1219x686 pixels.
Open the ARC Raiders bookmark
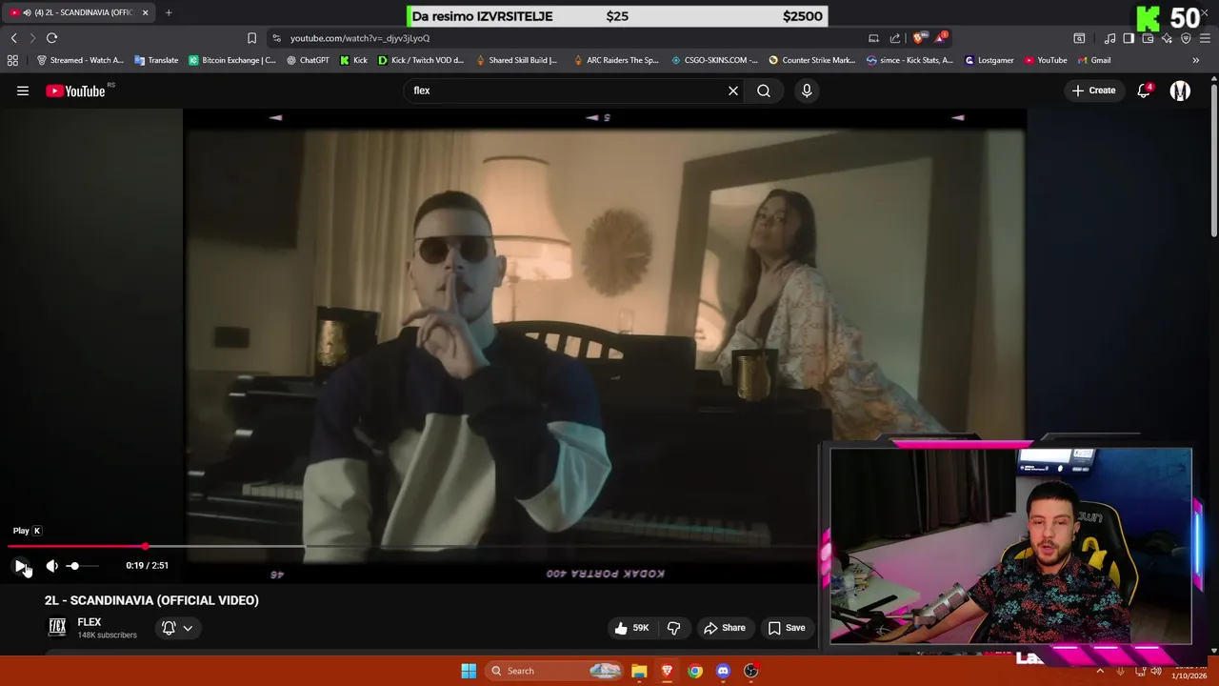[x=616, y=60]
